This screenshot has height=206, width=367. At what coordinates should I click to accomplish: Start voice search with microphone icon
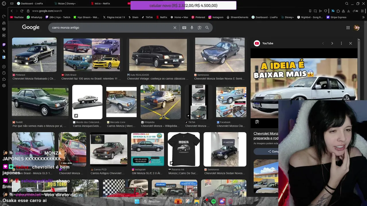(x=192, y=27)
